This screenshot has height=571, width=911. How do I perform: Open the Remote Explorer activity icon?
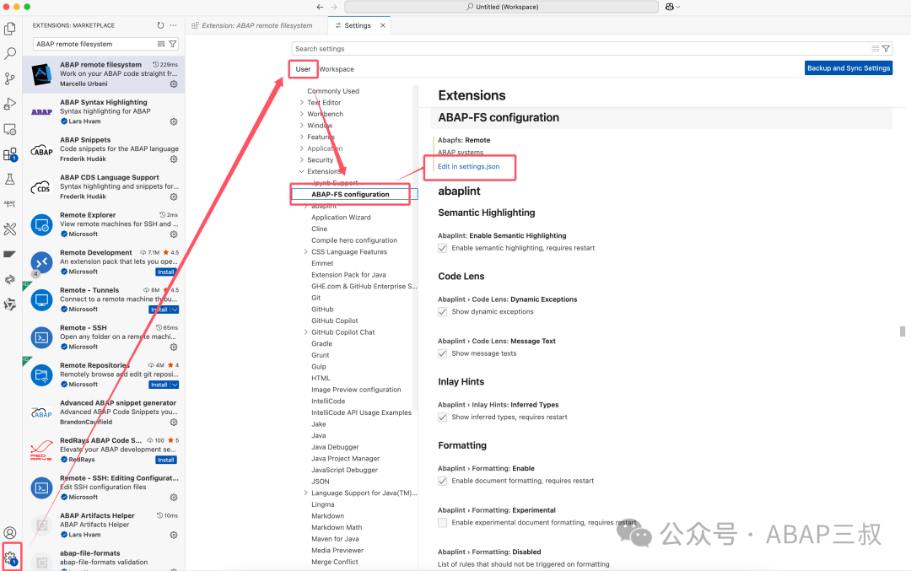pos(10,129)
